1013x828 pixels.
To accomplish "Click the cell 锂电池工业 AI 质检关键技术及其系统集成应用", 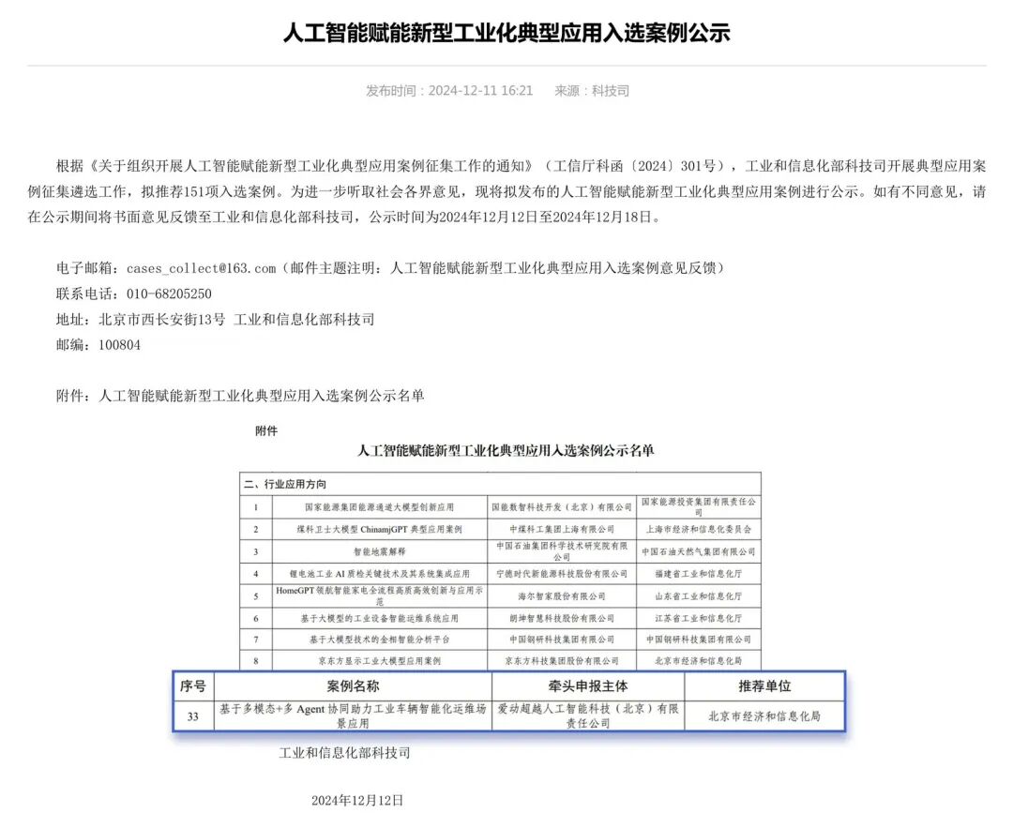I will 379,574.
